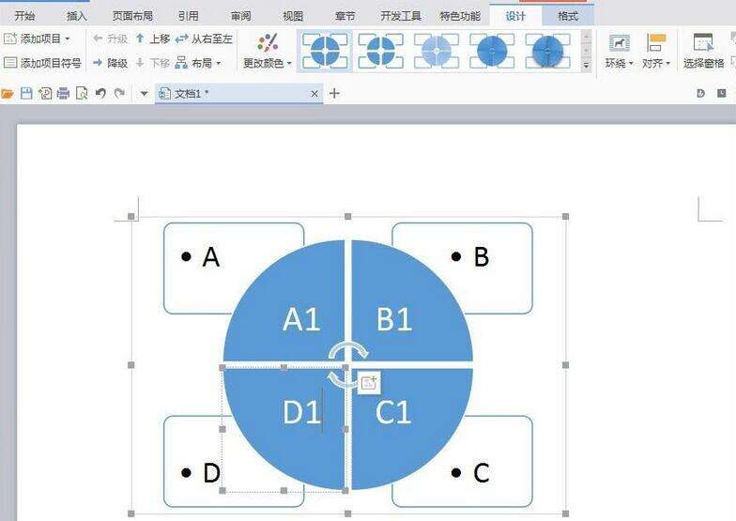Open the 布局 dropdown
The height and width of the screenshot is (521, 736).
pyautogui.click(x=198, y=62)
